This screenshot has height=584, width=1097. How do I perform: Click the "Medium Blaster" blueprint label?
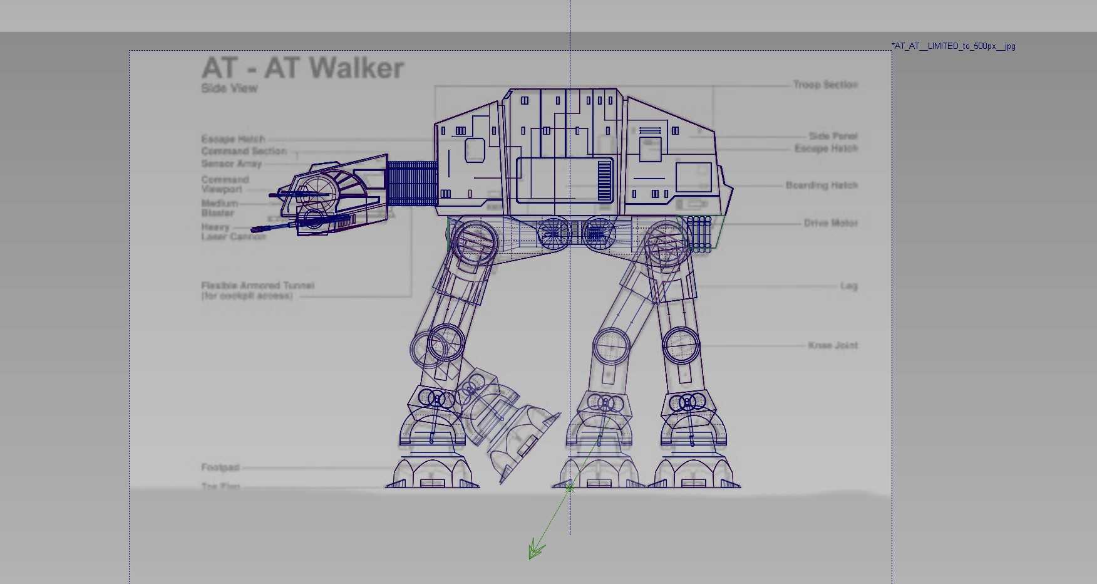pos(219,208)
